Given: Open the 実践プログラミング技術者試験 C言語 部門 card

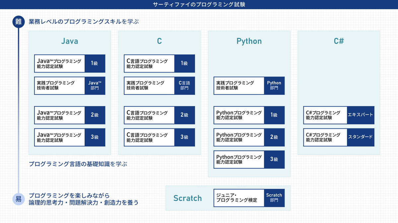Looking at the screenshot, I should 160,86.
